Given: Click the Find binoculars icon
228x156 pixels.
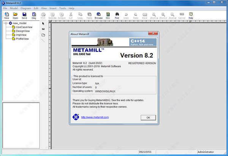Looking at the screenshot, I should click(117, 14).
